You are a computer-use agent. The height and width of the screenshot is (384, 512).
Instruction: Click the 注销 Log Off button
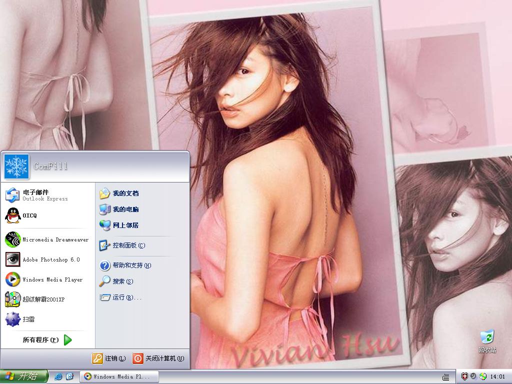[109, 358]
